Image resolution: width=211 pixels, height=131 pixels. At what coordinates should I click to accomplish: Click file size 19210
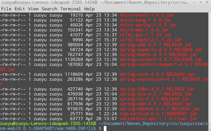pos(76,15)
